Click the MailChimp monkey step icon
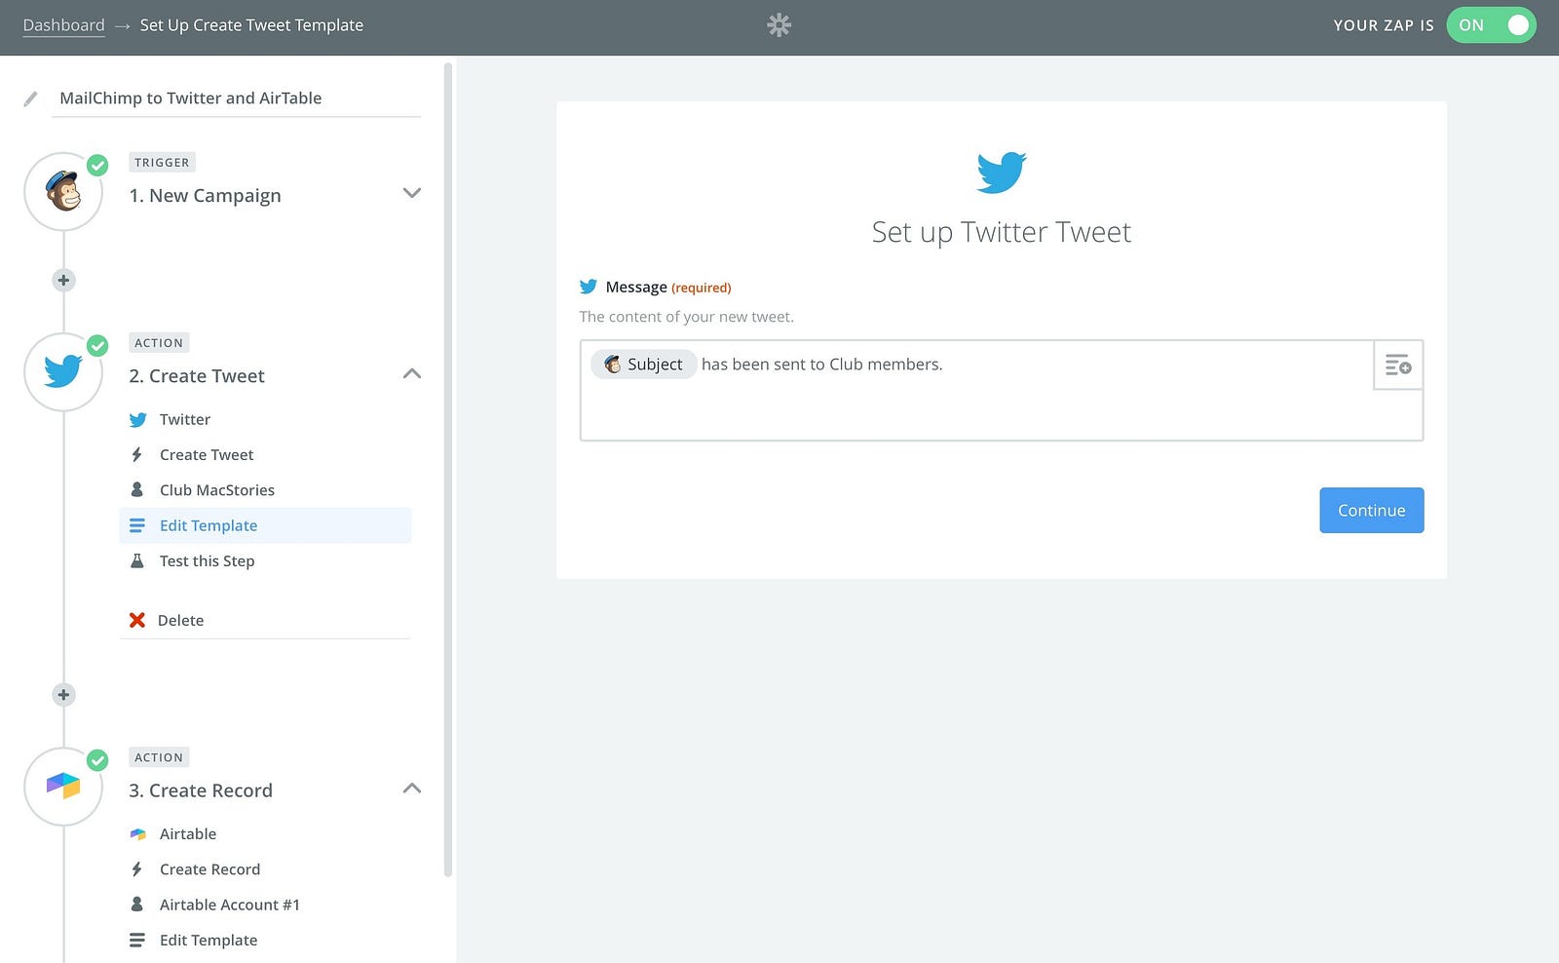This screenshot has width=1559, height=963. (63, 192)
